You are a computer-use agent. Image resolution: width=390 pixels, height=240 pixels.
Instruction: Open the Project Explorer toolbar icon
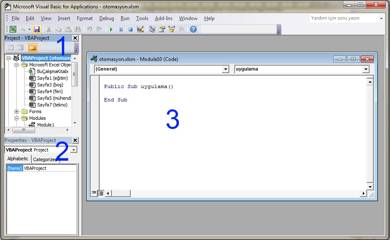click(x=152, y=29)
